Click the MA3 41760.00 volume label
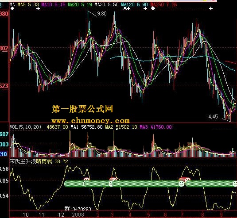237x218 pixels. (x=155, y=127)
